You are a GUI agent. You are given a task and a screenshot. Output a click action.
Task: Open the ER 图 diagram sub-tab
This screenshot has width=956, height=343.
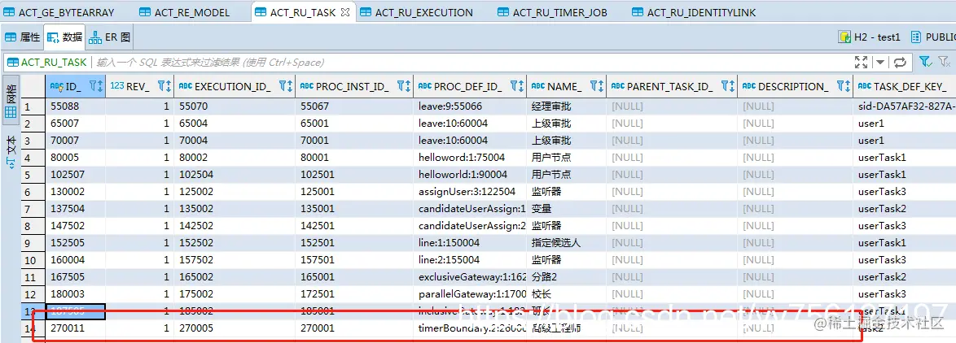pyautogui.click(x=110, y=37)
